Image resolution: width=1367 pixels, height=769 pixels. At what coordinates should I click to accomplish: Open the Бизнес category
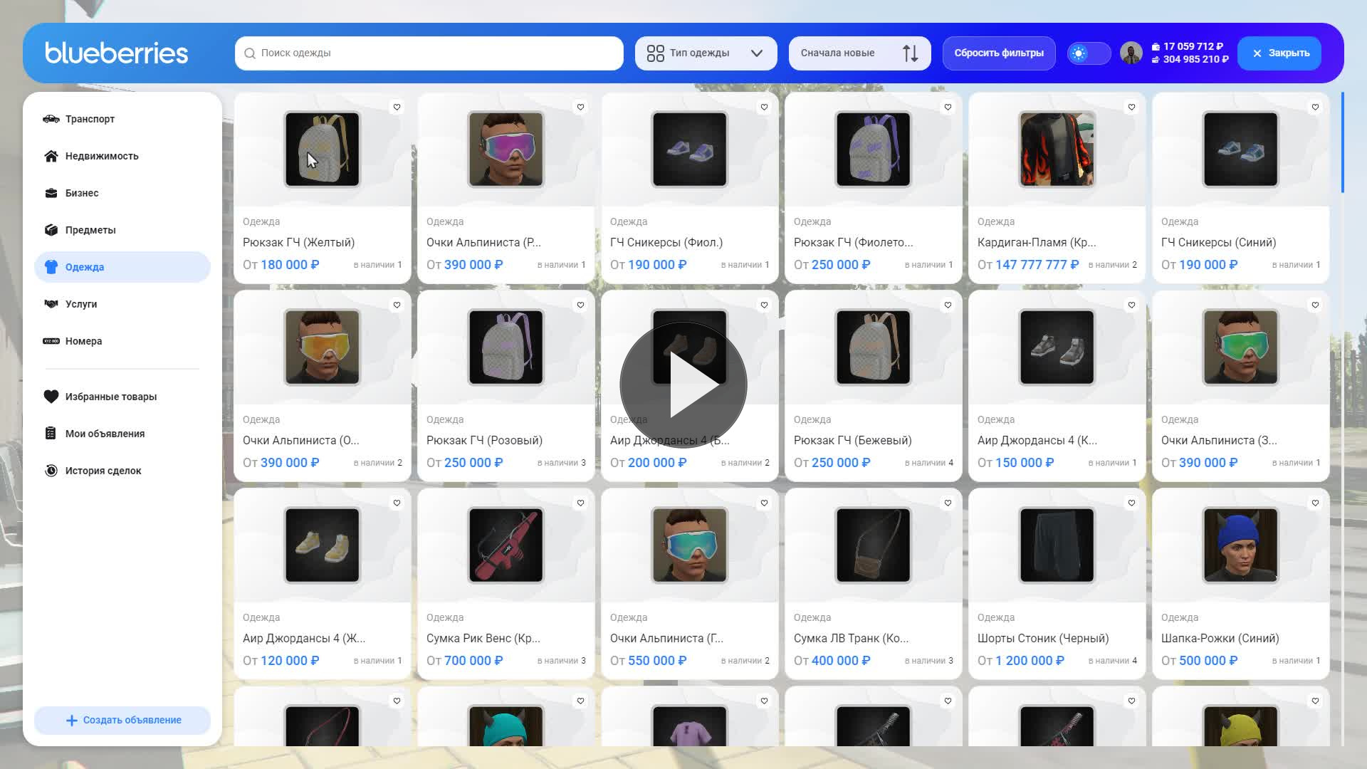point(122,193)
